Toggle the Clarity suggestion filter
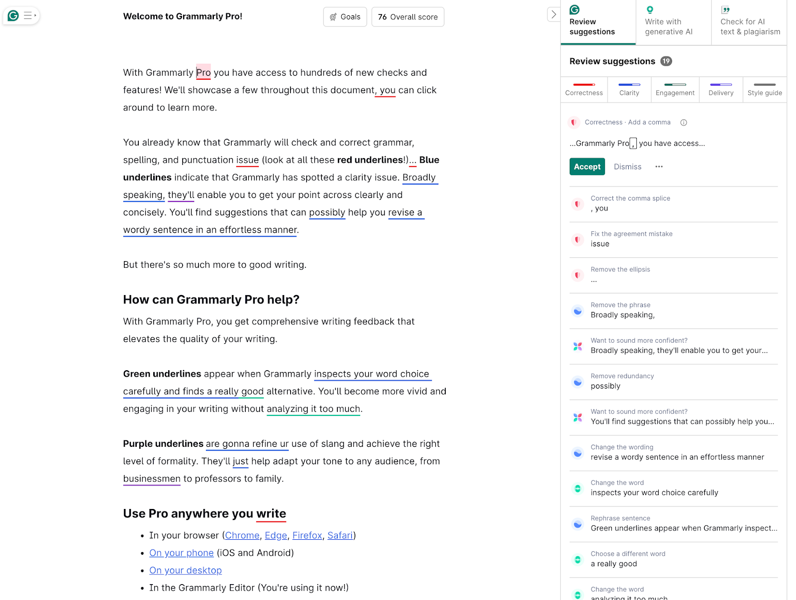 click(x=629, y=90)
